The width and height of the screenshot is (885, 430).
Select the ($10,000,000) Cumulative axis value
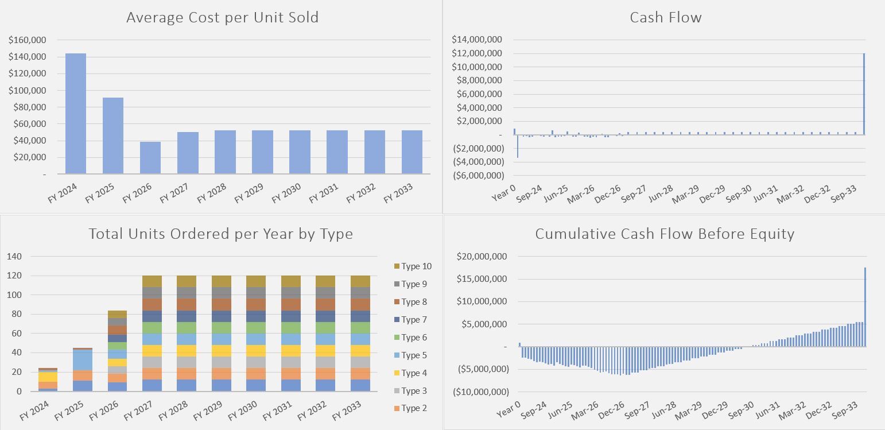481,392
